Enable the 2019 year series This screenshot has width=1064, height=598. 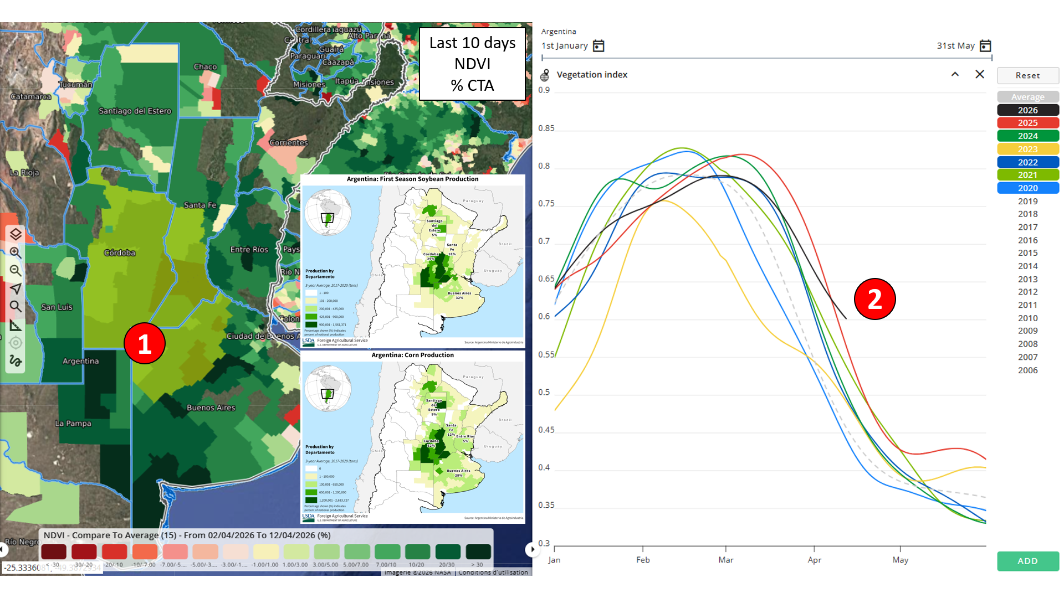1027,201
